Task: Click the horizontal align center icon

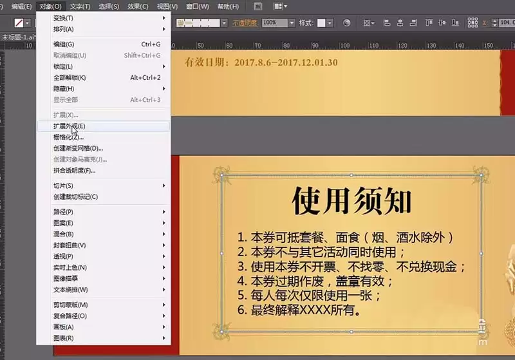Action: coord(400,23)
